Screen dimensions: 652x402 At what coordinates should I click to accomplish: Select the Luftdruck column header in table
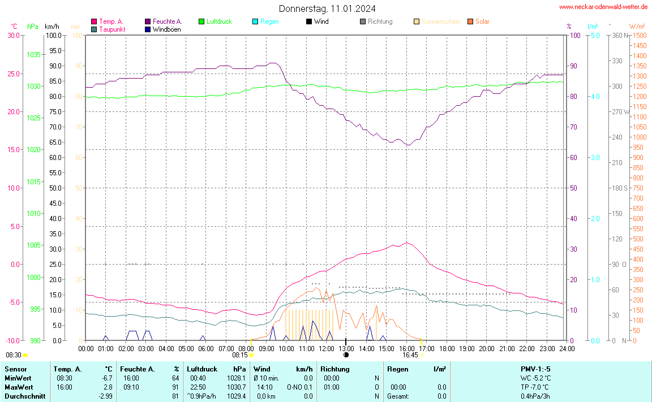pos(201,369)
